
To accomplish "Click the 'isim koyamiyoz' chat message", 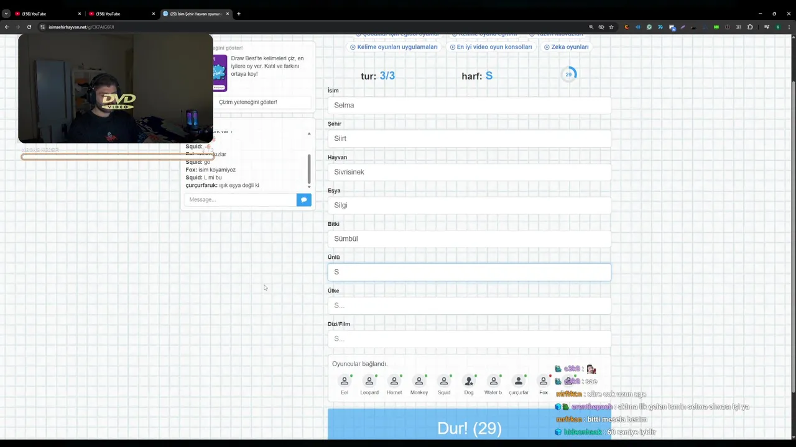I will (x=217, y=169).
